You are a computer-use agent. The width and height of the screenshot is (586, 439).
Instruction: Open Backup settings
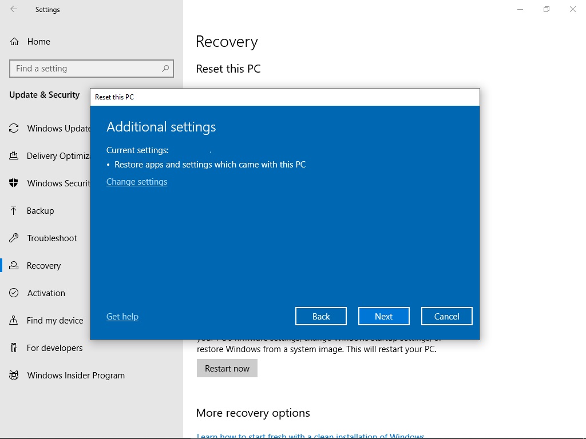pyautogui.click(x=41, y=210)
